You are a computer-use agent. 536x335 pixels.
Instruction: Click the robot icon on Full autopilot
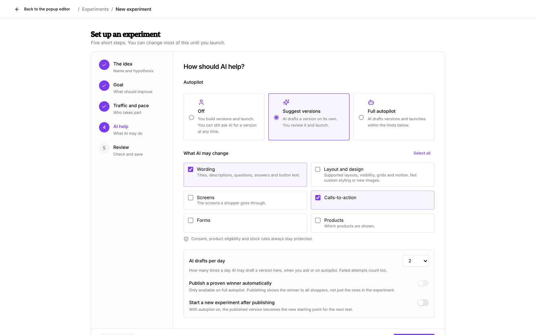(371, 102)
